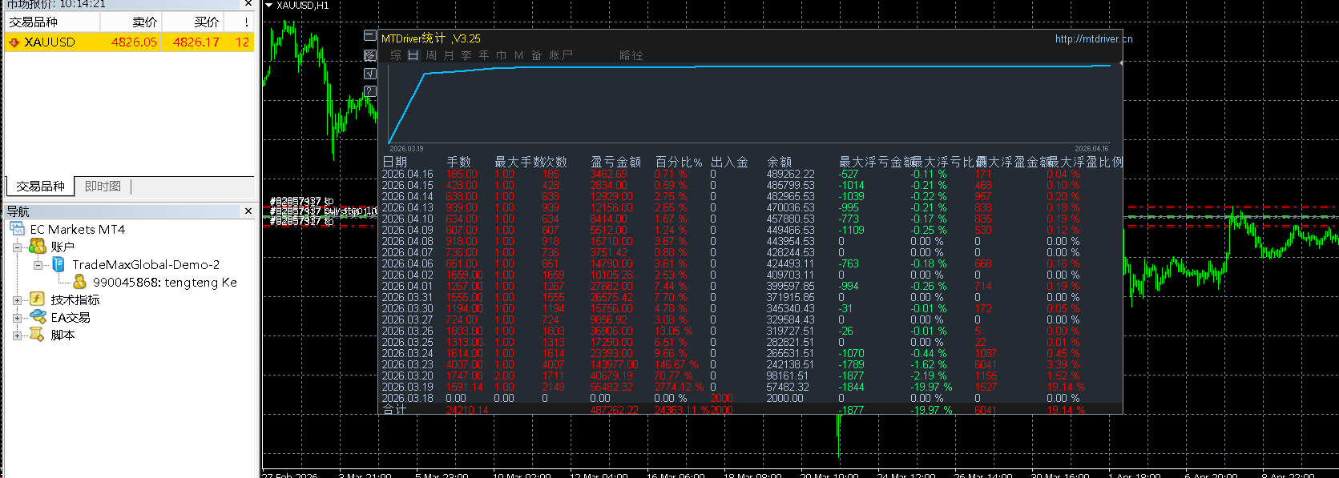Click the 买价 ask column header
The width and height of the screenshot is (1339, 478).
[193, 22]
